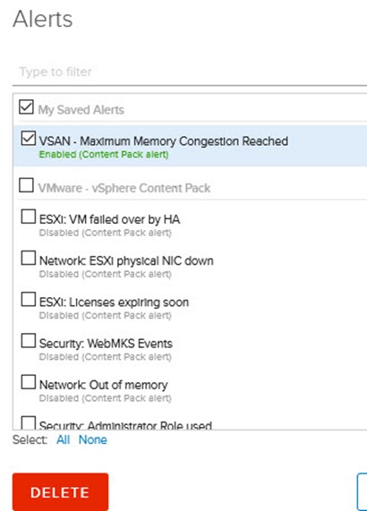Screen dimensions: 367x511
Task: Check the VMware vSphere Content Pack checkbox
Action: [x=26, y=185]
